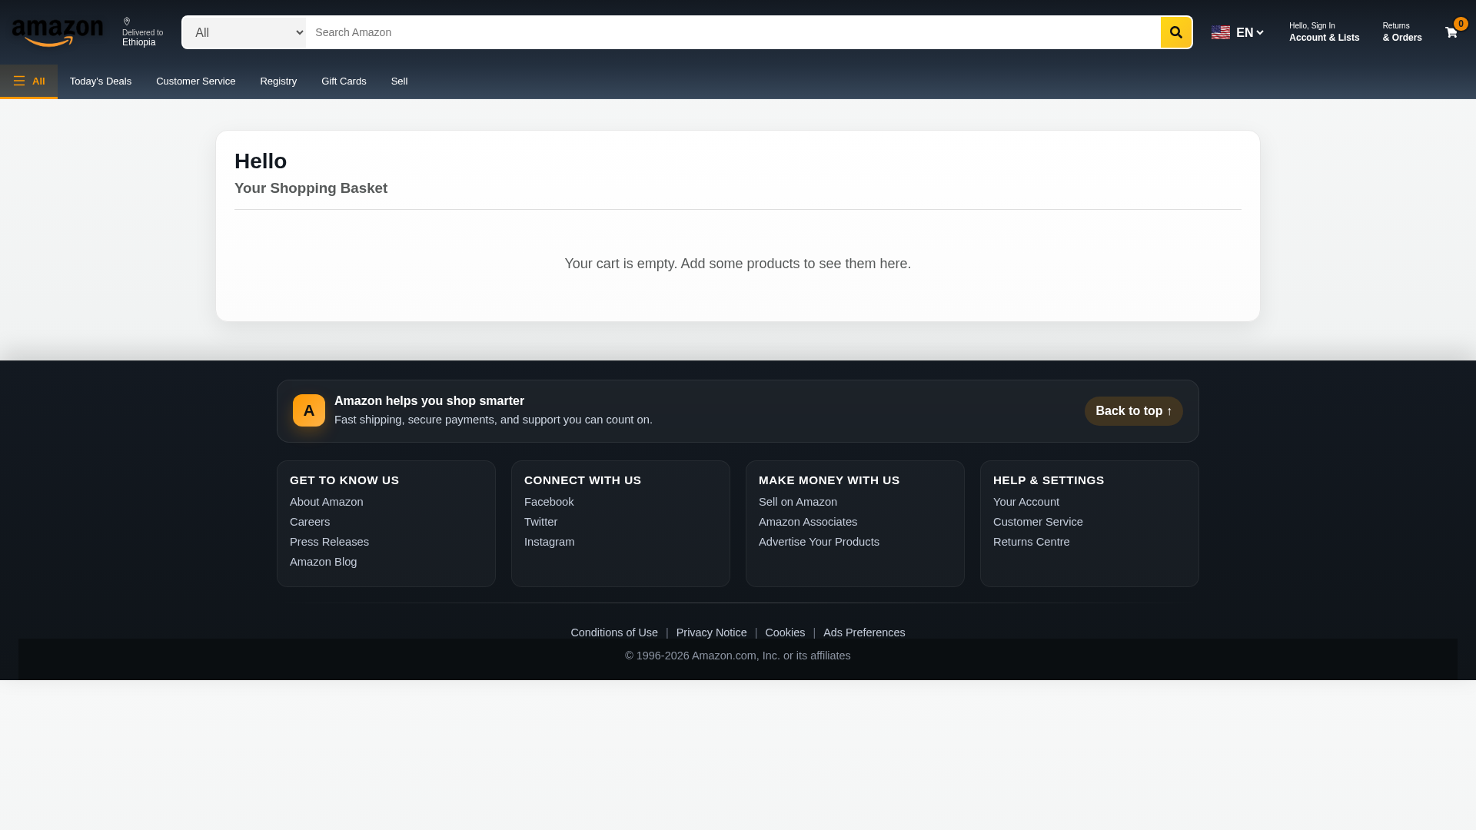1476x830 pixels.
Task: Open the All search category dropdown
Action: point(244,32)
